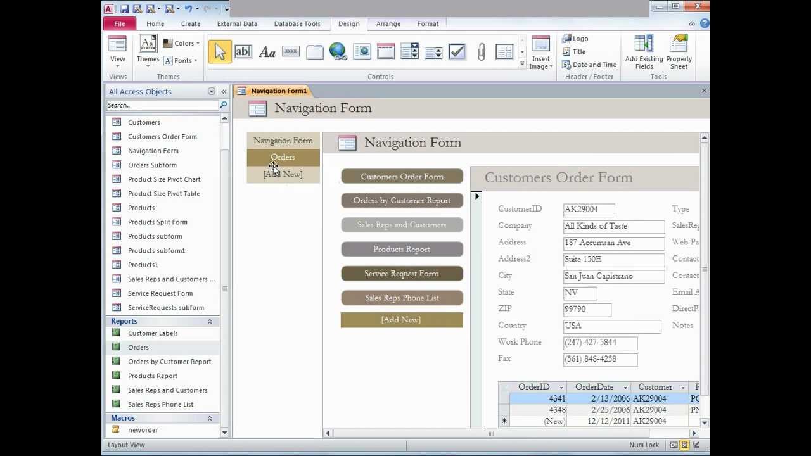This screenshot has width=811, height=456.
Task: Open Products Split Form in navigation pane
Action: (157, 222)
